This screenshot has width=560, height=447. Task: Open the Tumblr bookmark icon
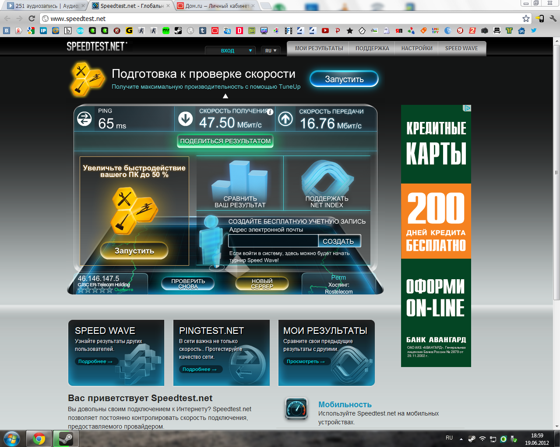(203, 31)
